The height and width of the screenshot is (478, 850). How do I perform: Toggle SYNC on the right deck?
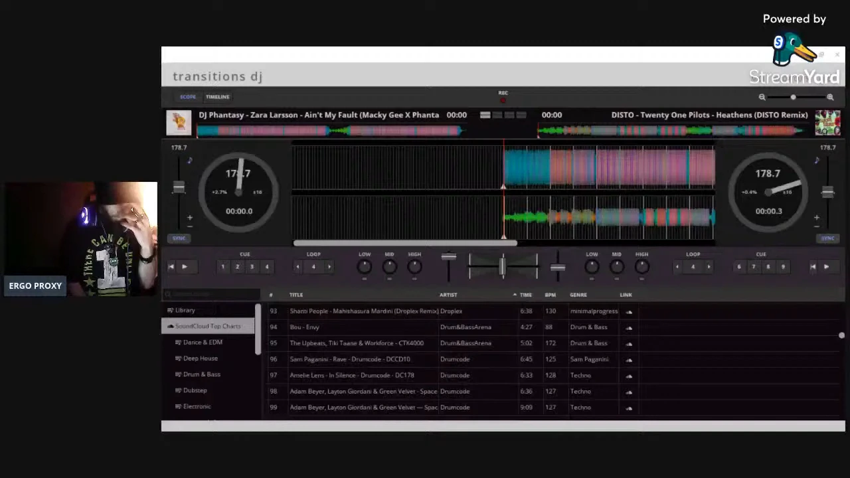827,238
